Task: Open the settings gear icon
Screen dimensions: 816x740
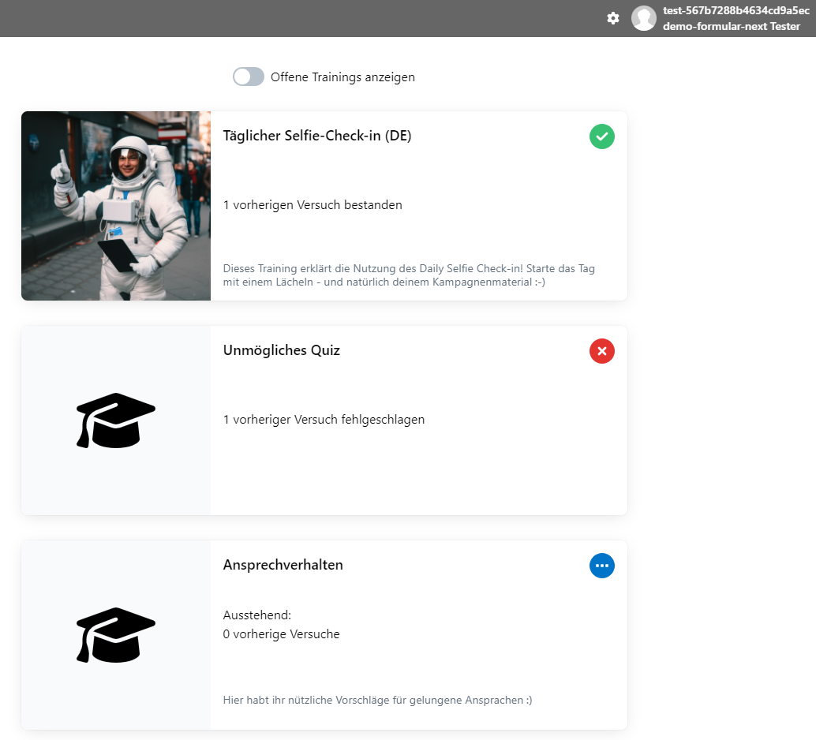Action: click(x=613, y=18)
